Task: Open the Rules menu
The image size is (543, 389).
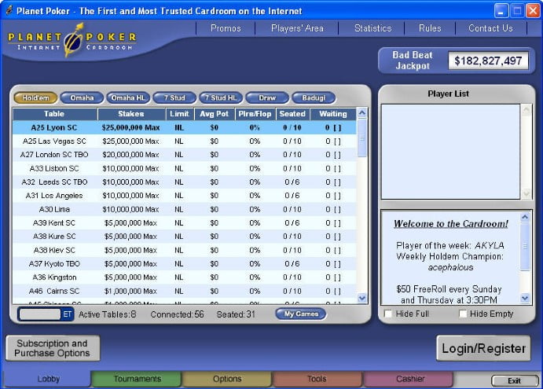Action: 430,28
